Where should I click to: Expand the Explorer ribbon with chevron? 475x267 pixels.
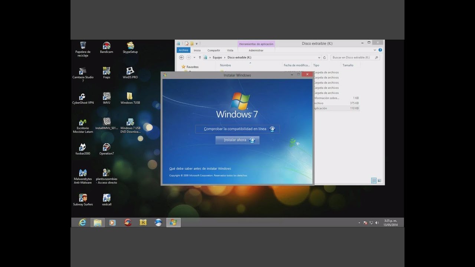375,50
